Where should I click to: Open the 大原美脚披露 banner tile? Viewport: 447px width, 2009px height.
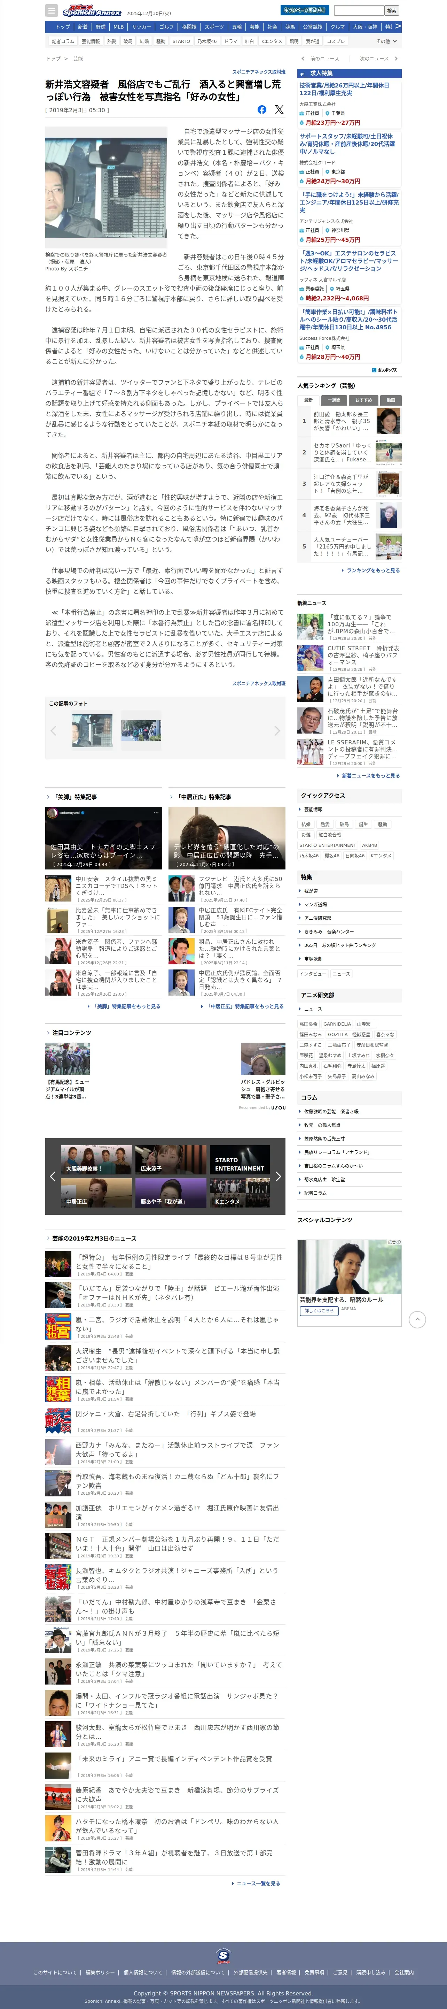96,1160
